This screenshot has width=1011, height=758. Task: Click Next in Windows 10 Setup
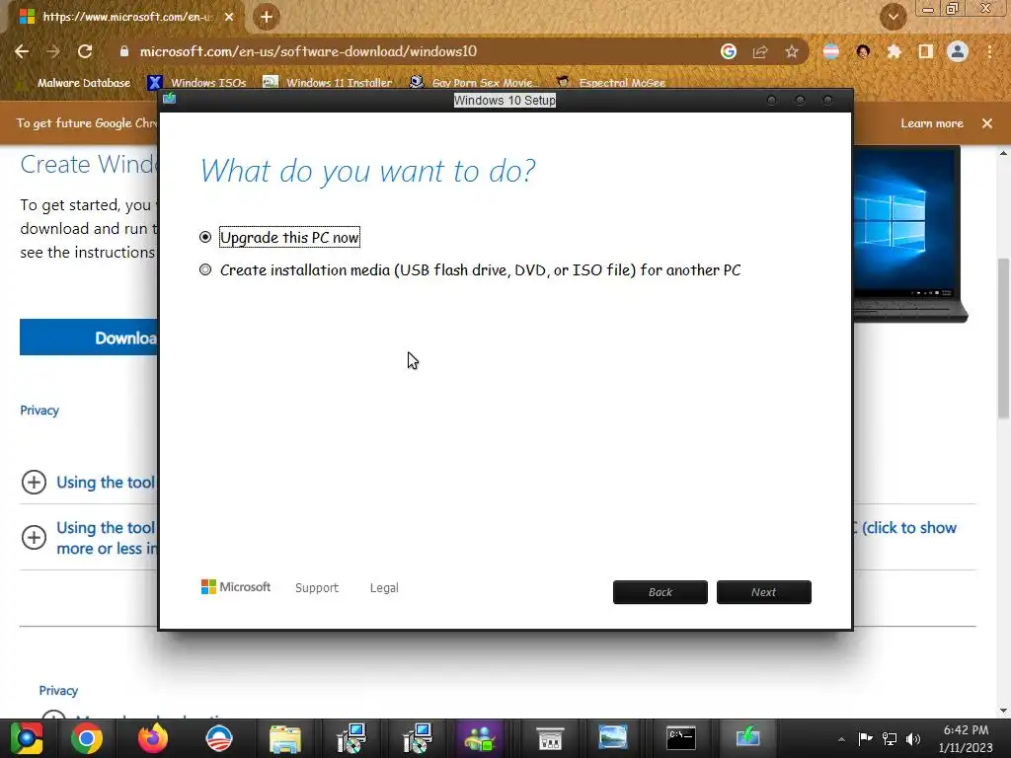[763, 592]
